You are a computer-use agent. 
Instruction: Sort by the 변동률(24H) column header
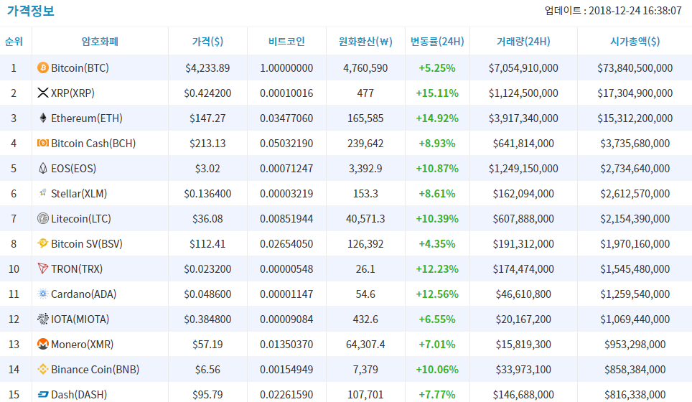pyautogui.click(x=437, y=42)
